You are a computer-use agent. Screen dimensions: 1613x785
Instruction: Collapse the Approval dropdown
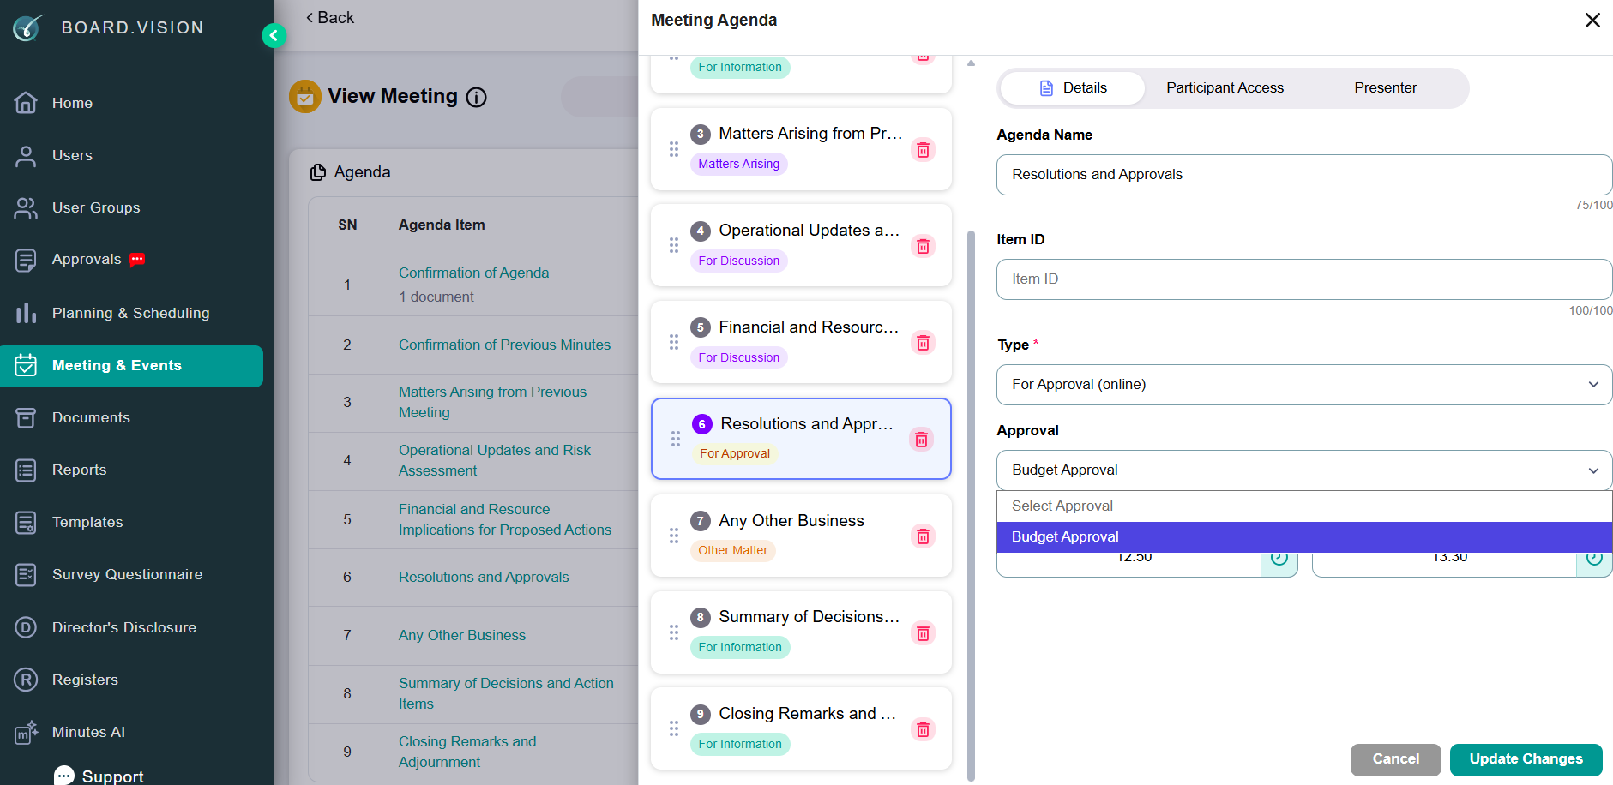[1304, 470]
